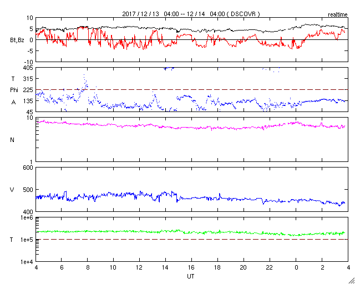Click the "315" tick on the Phi axis
The height and width of the screenshot is (284, 355).
point(28,79)
